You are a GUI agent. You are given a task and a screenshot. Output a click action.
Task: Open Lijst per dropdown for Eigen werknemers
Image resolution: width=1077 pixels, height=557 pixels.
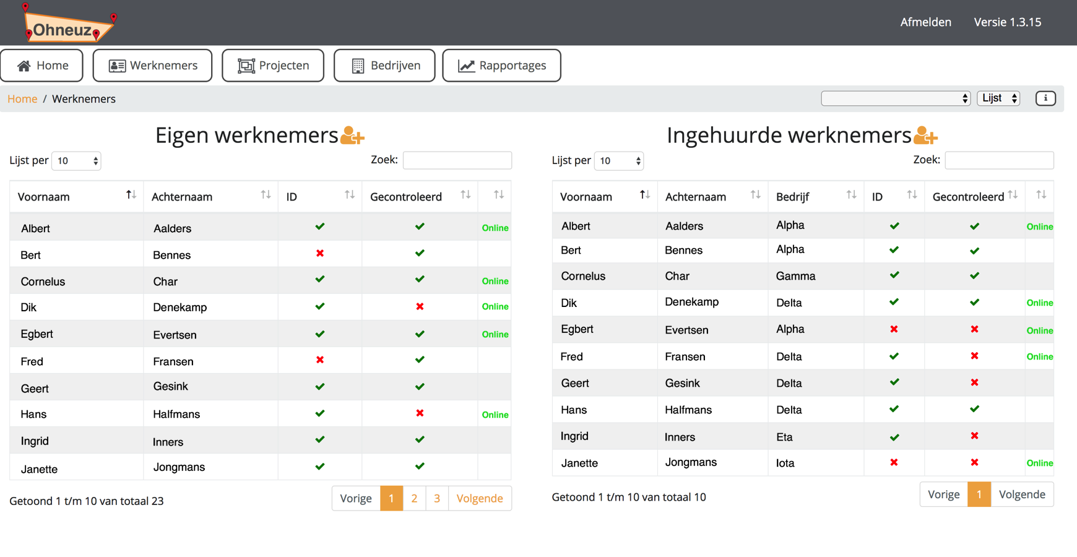[x=76, y=161]
